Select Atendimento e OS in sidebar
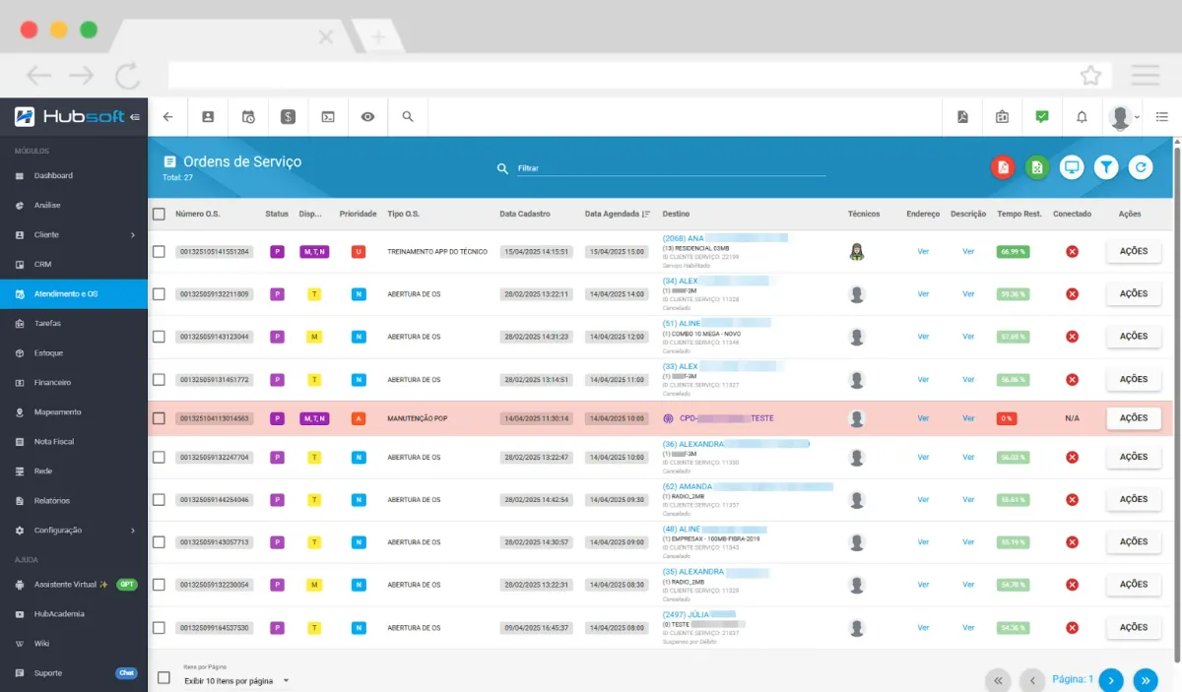1182x692 pixels. [x=74, y=293]
